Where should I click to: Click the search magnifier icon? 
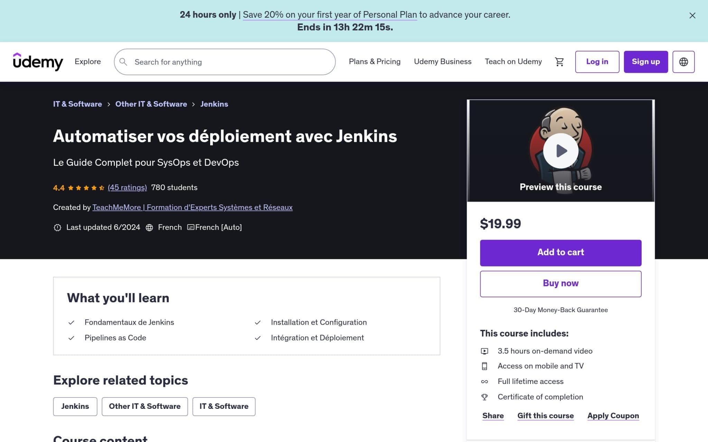click(123, 62)
